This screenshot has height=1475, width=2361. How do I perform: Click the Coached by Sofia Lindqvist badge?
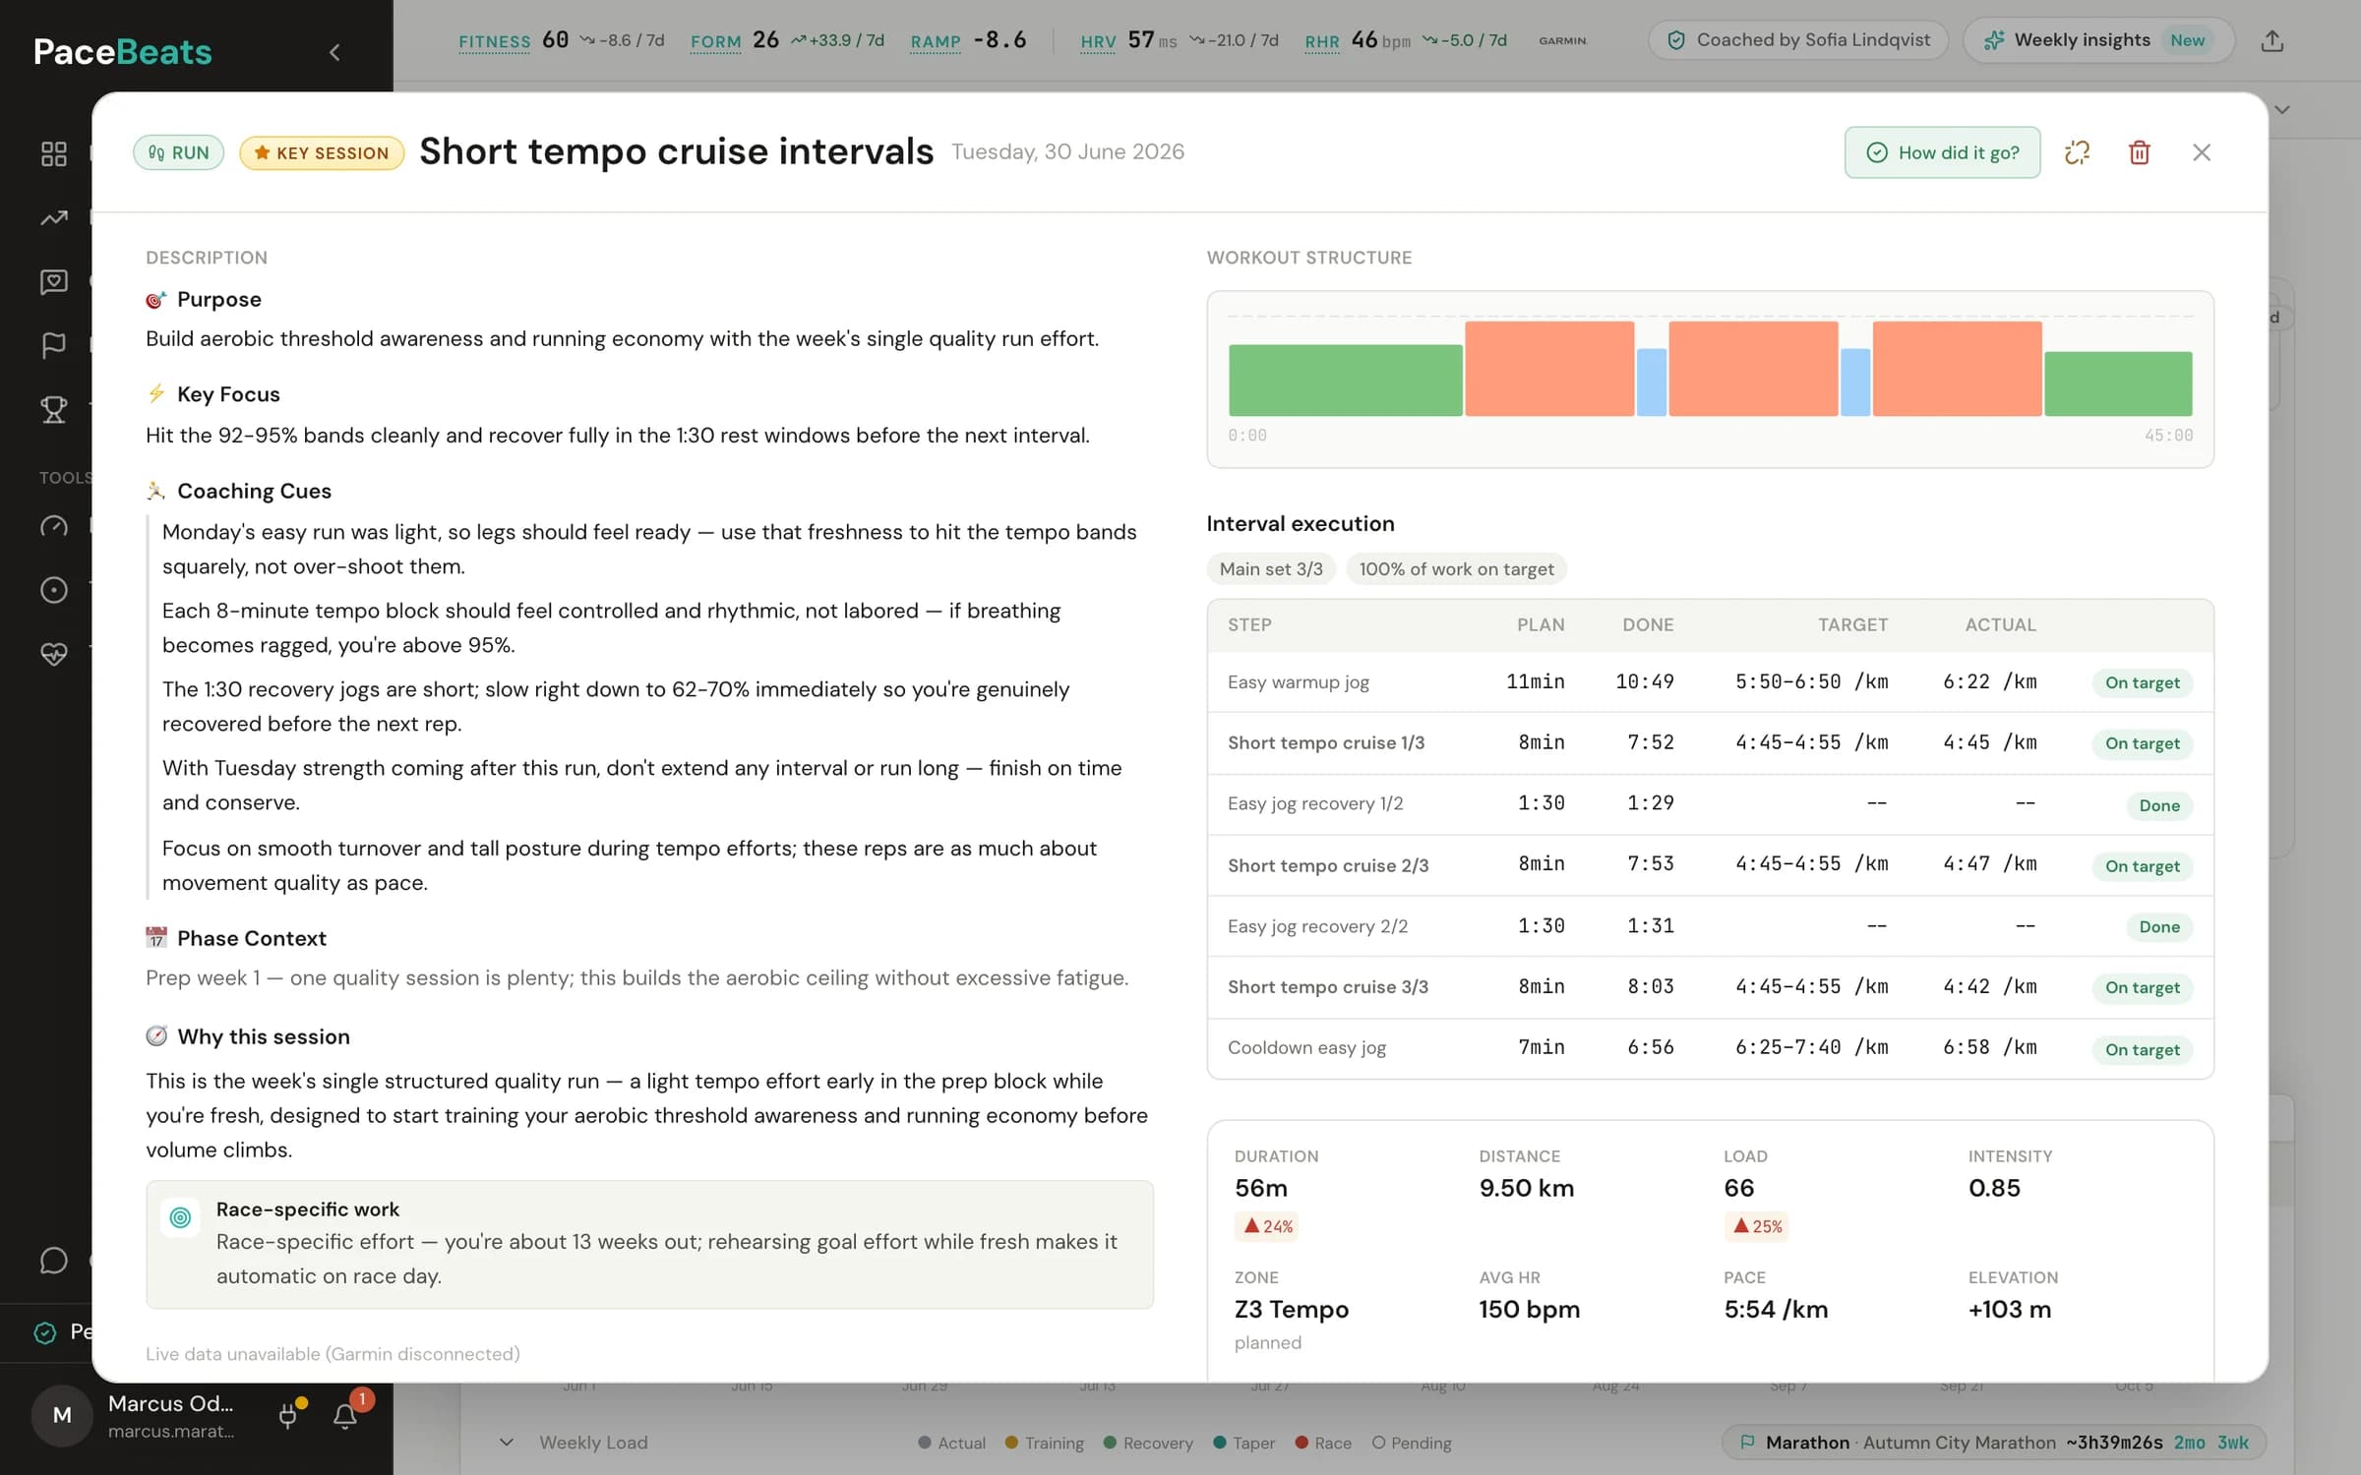(x=1798, y=40)
